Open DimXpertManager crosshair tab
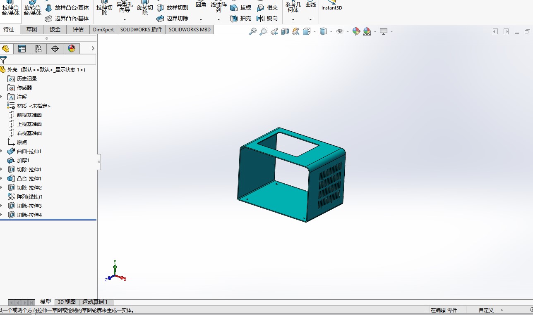 point(55,49)
